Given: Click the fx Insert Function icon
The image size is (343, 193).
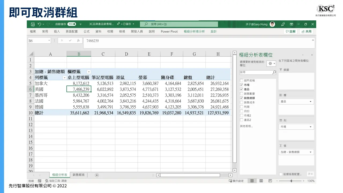Looking at the screenshot, I should coord(78,41).
